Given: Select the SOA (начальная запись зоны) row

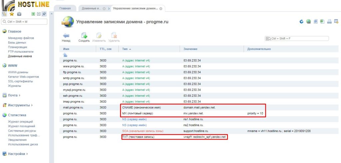Looking at the screenshot, I should click(199, 131).
